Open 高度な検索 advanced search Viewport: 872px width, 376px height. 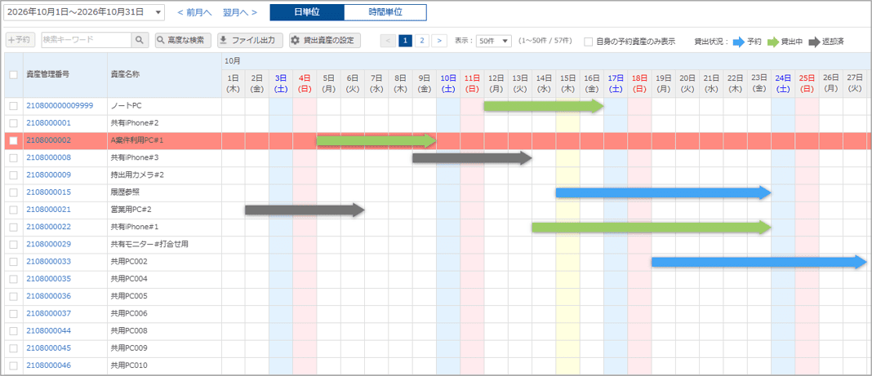pos(182,40)
